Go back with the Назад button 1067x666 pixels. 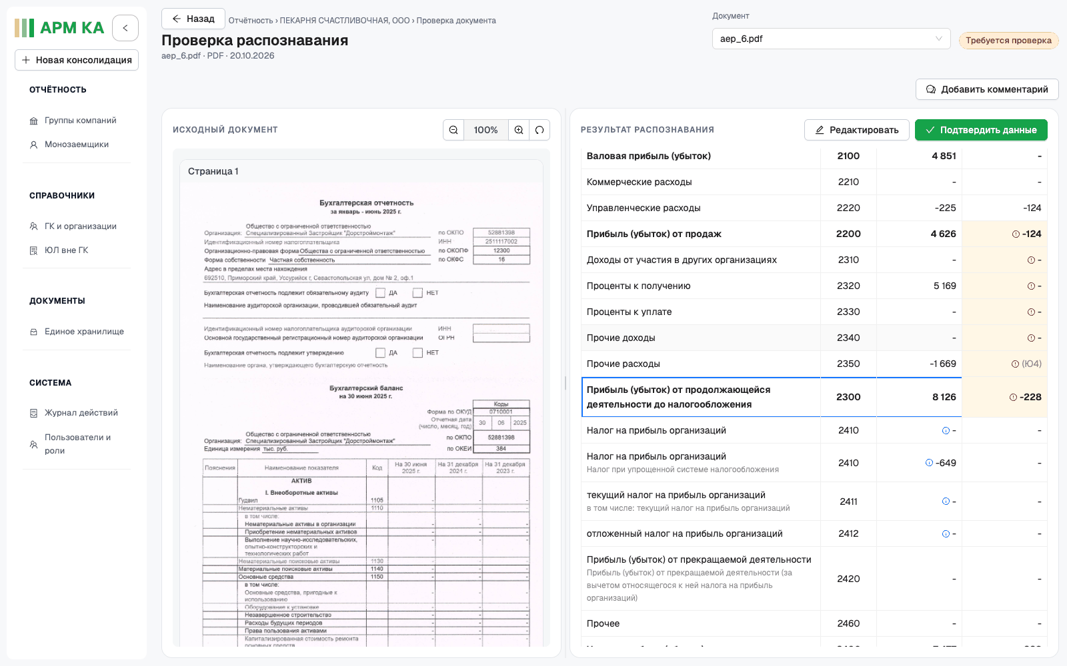[193, 19]
